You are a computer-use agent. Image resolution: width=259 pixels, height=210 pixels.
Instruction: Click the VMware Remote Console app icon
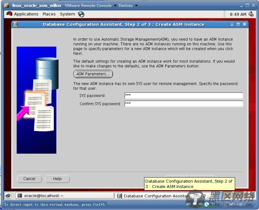click(x=6, y=5)
